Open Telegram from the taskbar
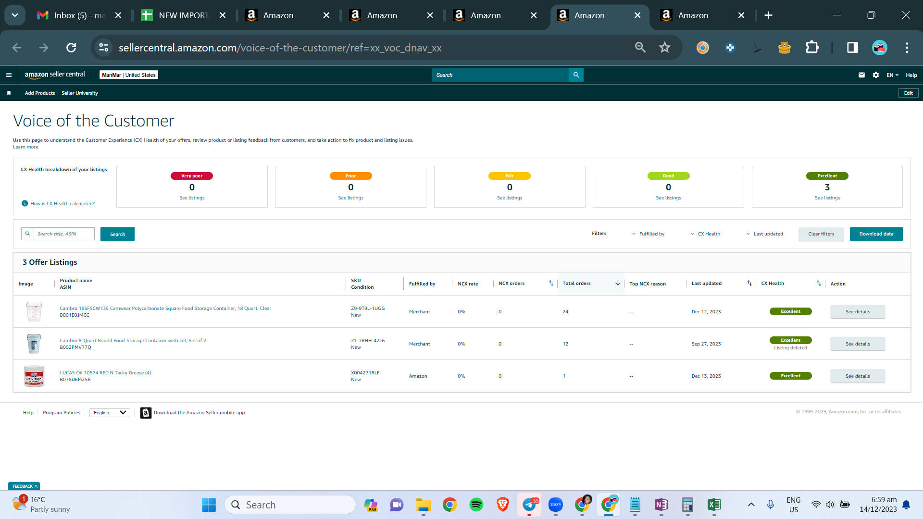 coord(529,505)
